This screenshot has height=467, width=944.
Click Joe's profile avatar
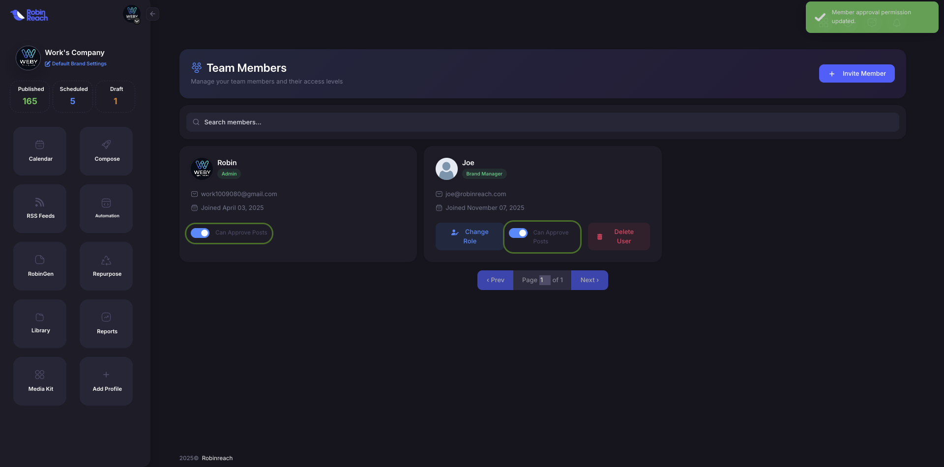446,169
